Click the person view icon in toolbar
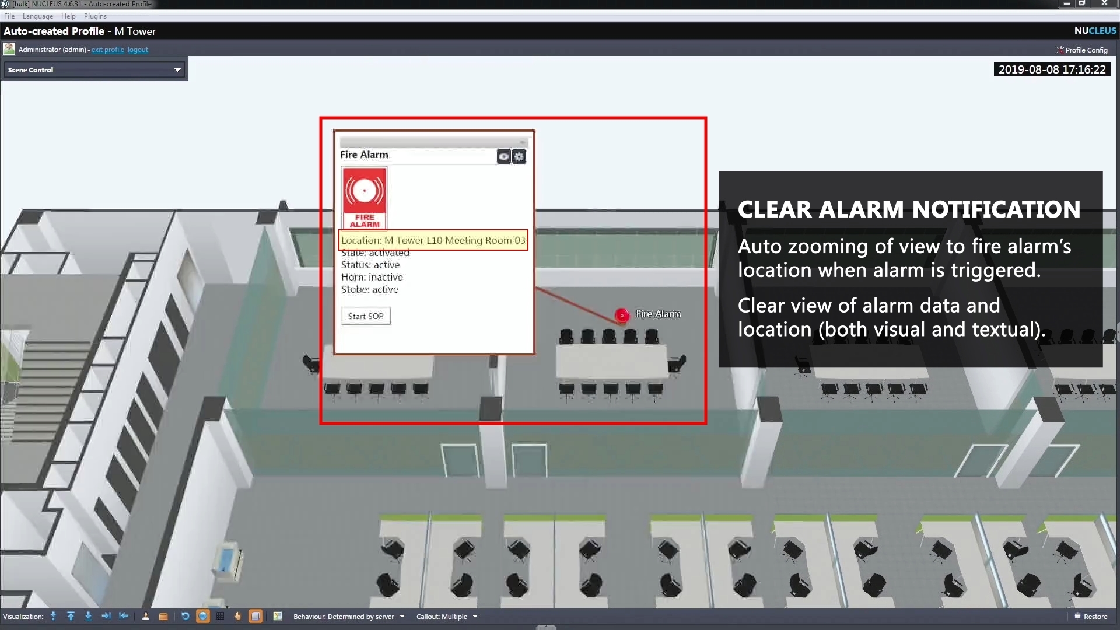 pyautogui.click(x=146, y=616)
